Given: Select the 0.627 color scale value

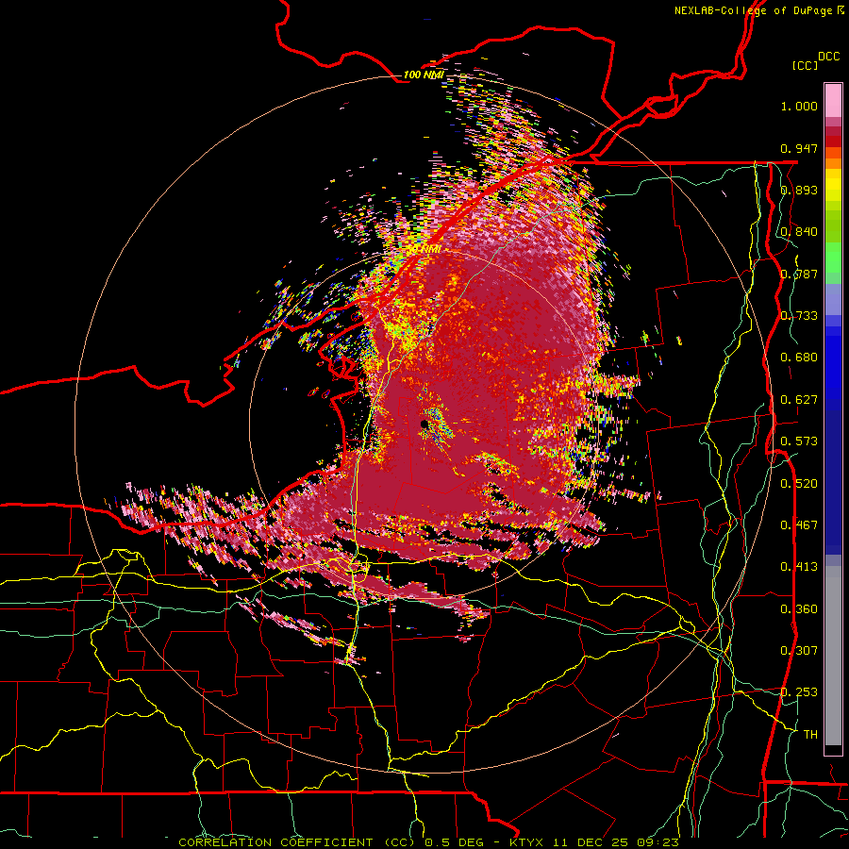Looking at the screenshot, I should point(799,399).
